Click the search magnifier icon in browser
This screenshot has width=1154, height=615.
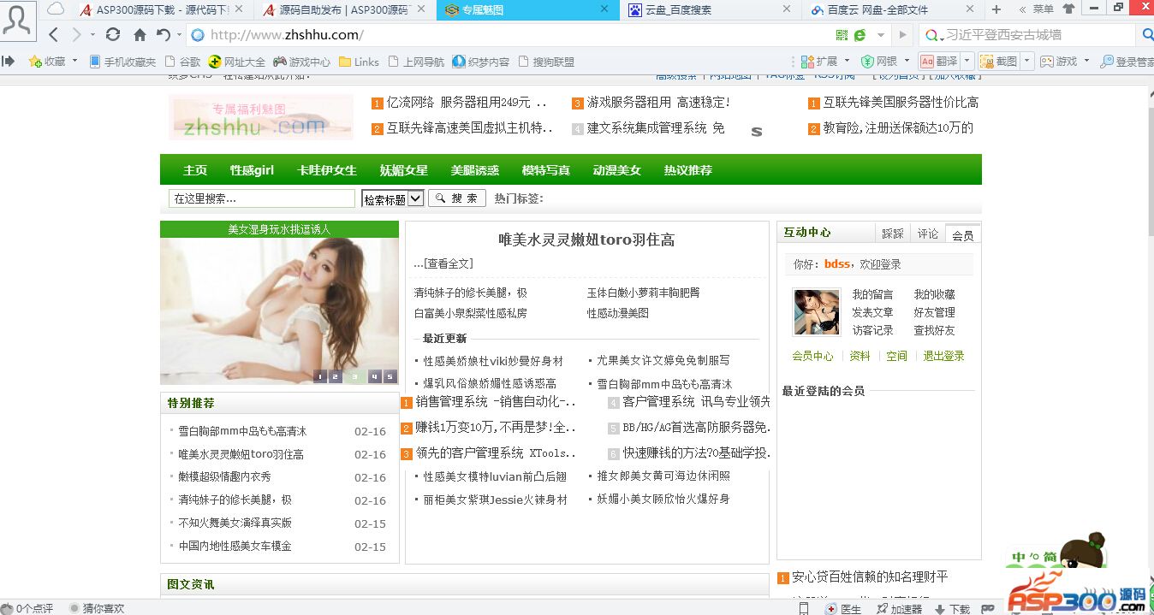pyautogui.click(x=1147, y=35)
